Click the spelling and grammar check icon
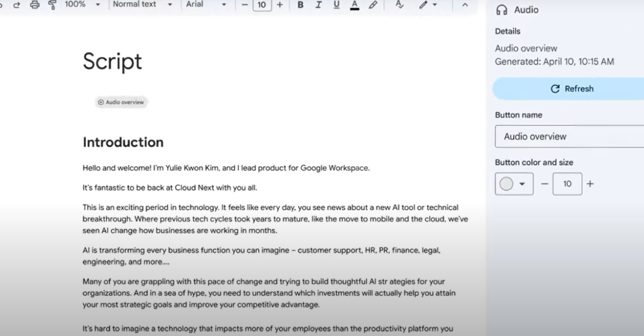 click(400, 5)
